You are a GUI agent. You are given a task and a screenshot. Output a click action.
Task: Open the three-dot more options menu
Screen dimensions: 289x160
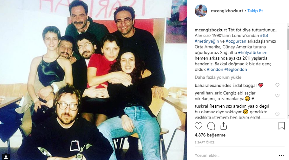pos(281,156)
